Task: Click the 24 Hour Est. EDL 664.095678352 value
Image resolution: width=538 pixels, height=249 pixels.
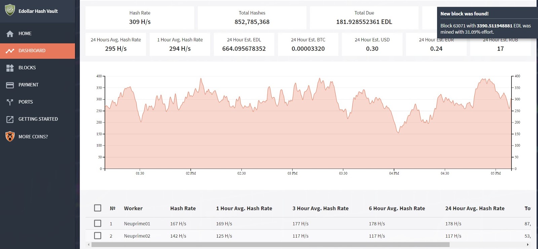Action: point(244,49)
